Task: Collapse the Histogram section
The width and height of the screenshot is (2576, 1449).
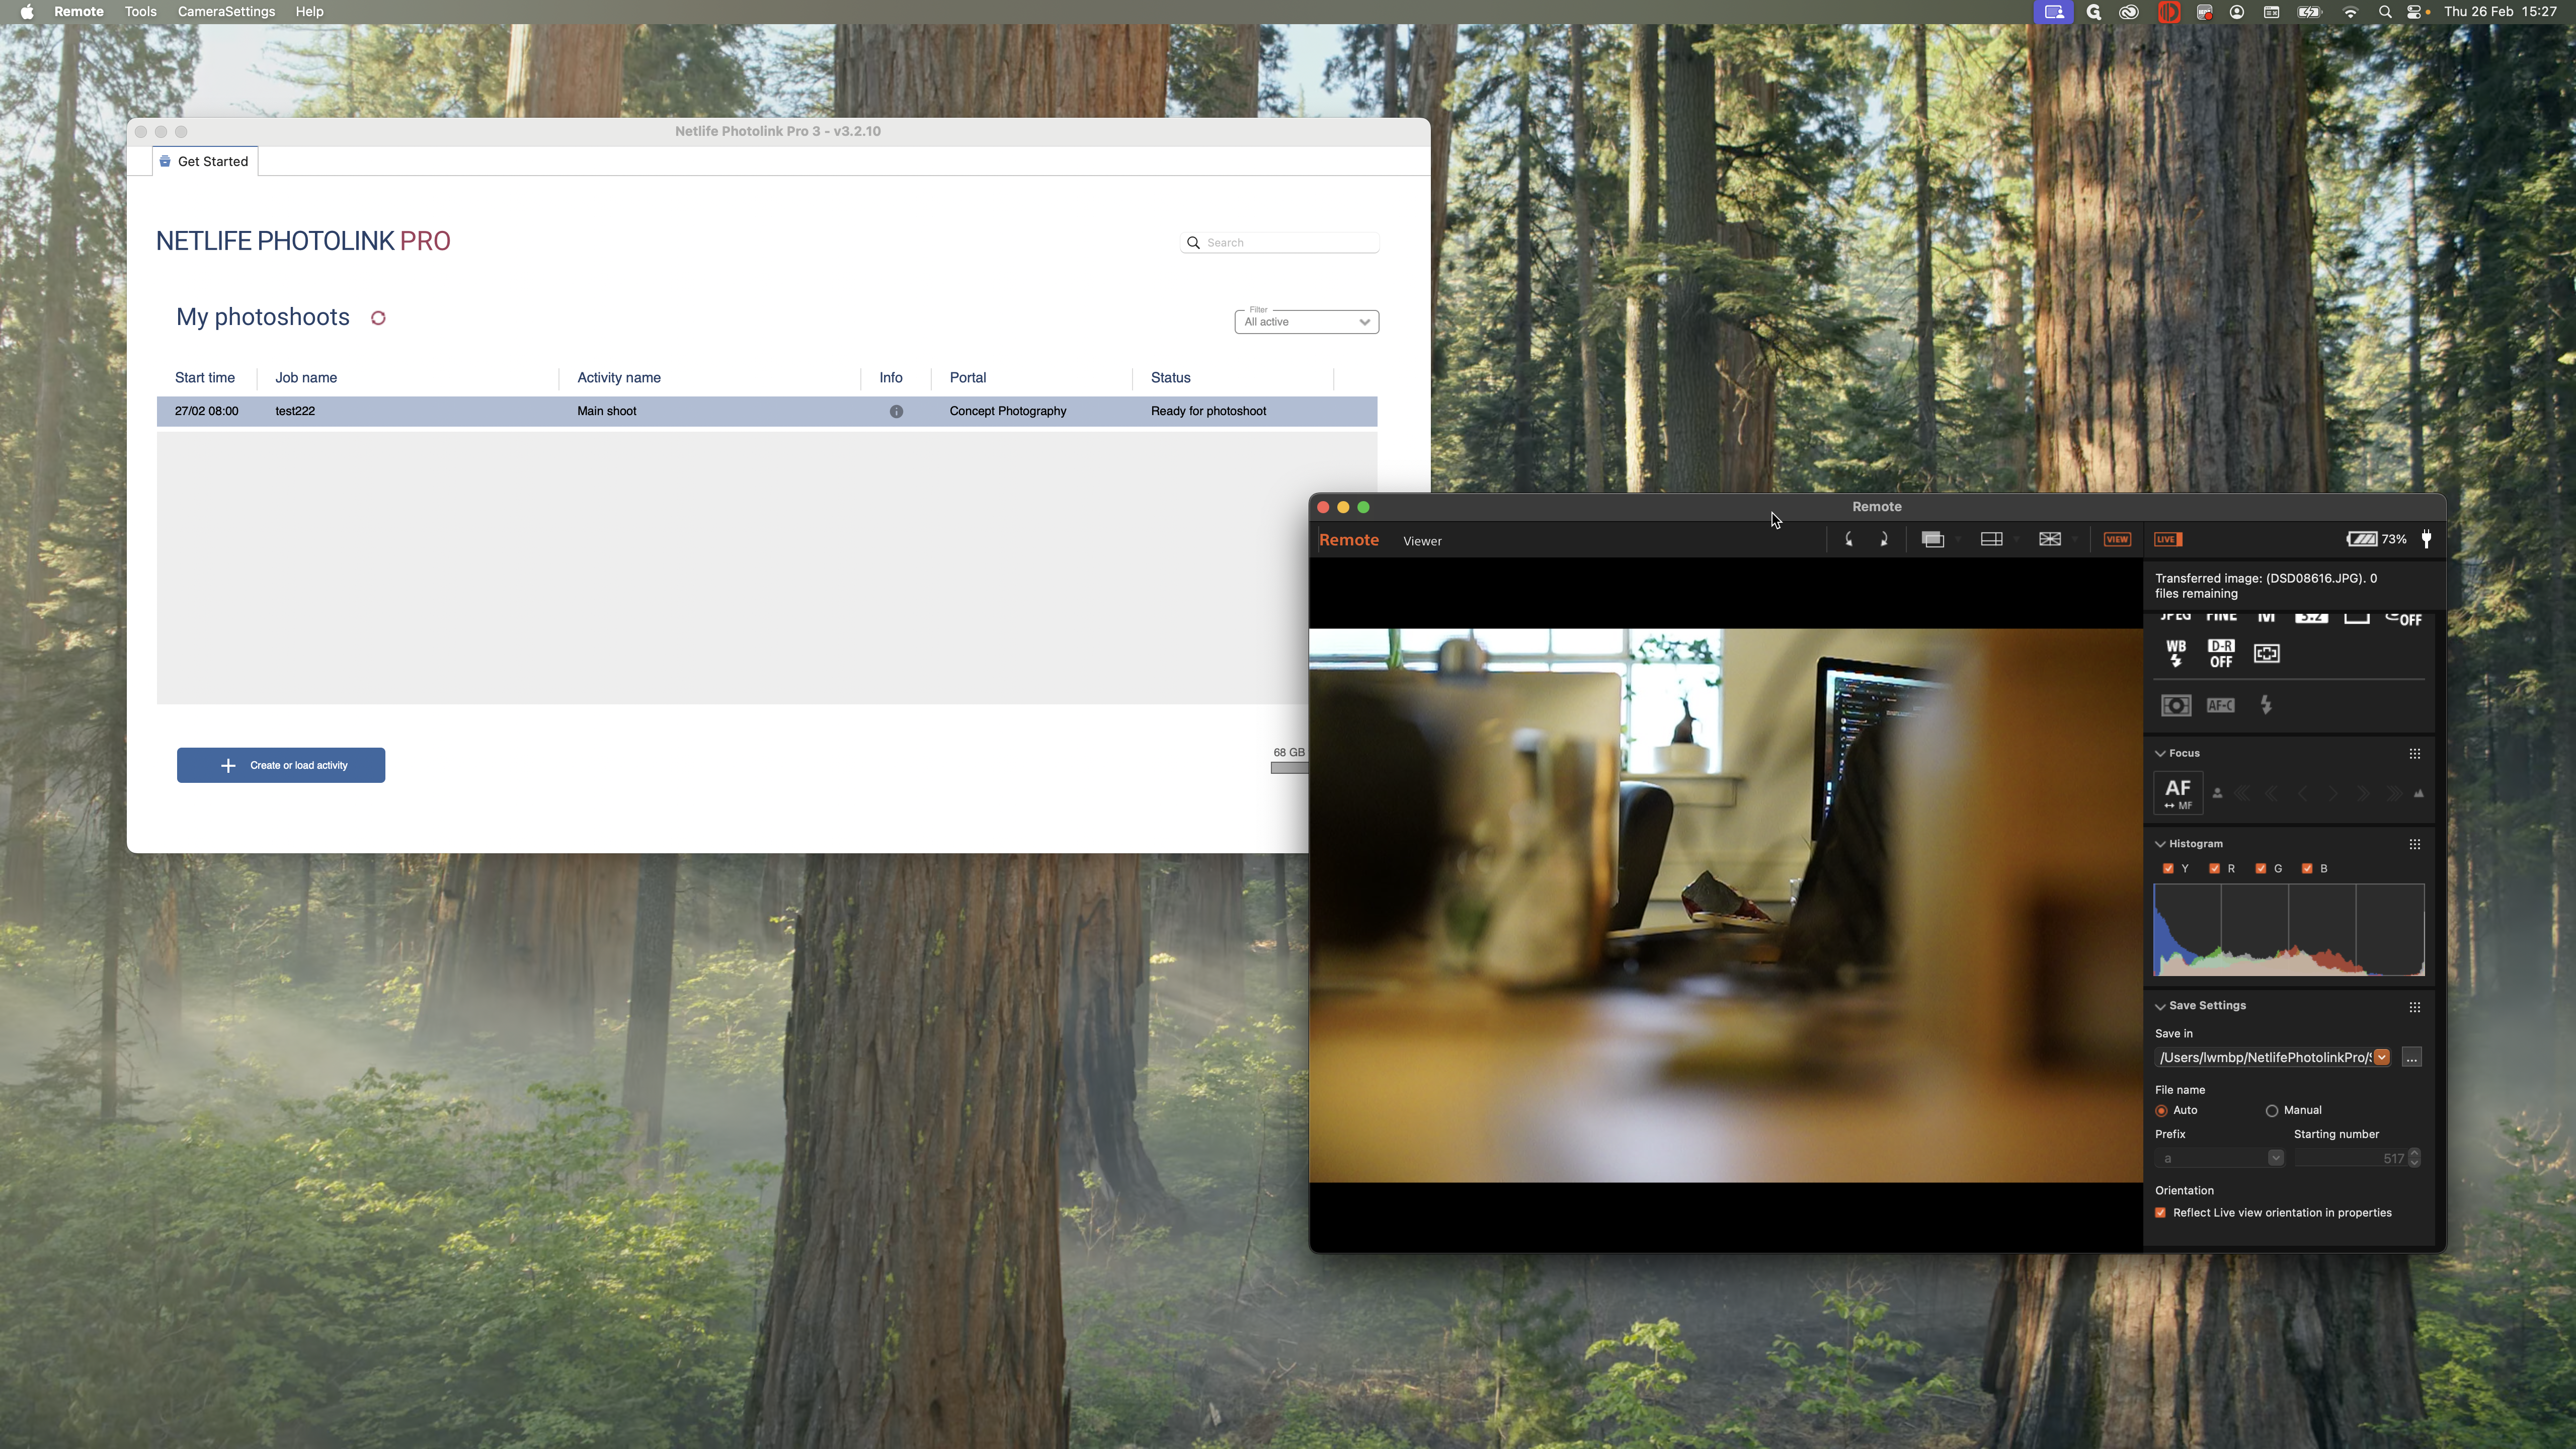Action: [2160, 844]
